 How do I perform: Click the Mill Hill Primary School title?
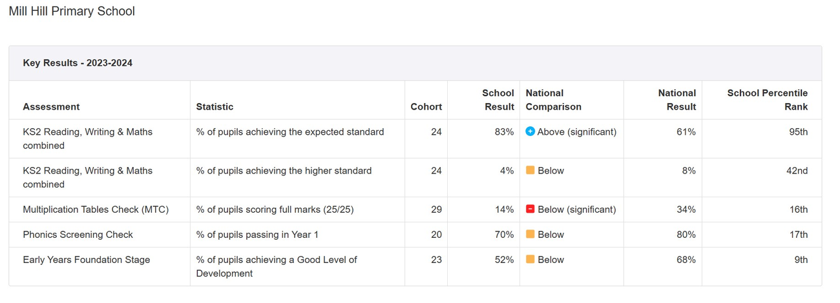click(x=72, y=12)
